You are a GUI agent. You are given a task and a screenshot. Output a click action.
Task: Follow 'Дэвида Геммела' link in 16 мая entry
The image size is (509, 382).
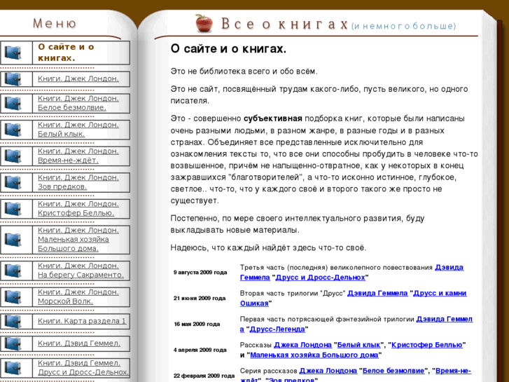pos(444,319)
